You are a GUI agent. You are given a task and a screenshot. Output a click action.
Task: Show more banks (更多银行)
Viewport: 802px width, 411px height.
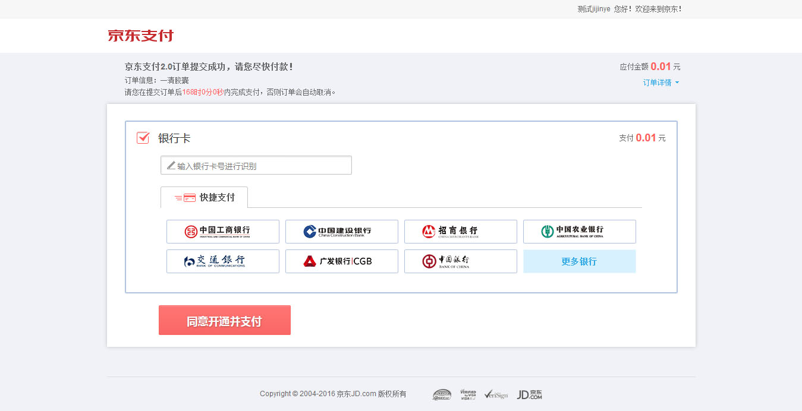[580, 261]
